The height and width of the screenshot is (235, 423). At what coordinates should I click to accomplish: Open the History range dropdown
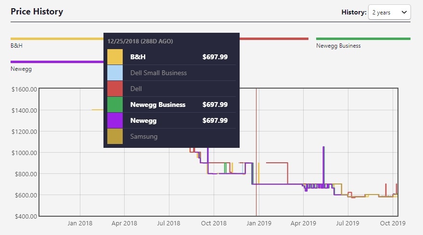coord(389,13)
